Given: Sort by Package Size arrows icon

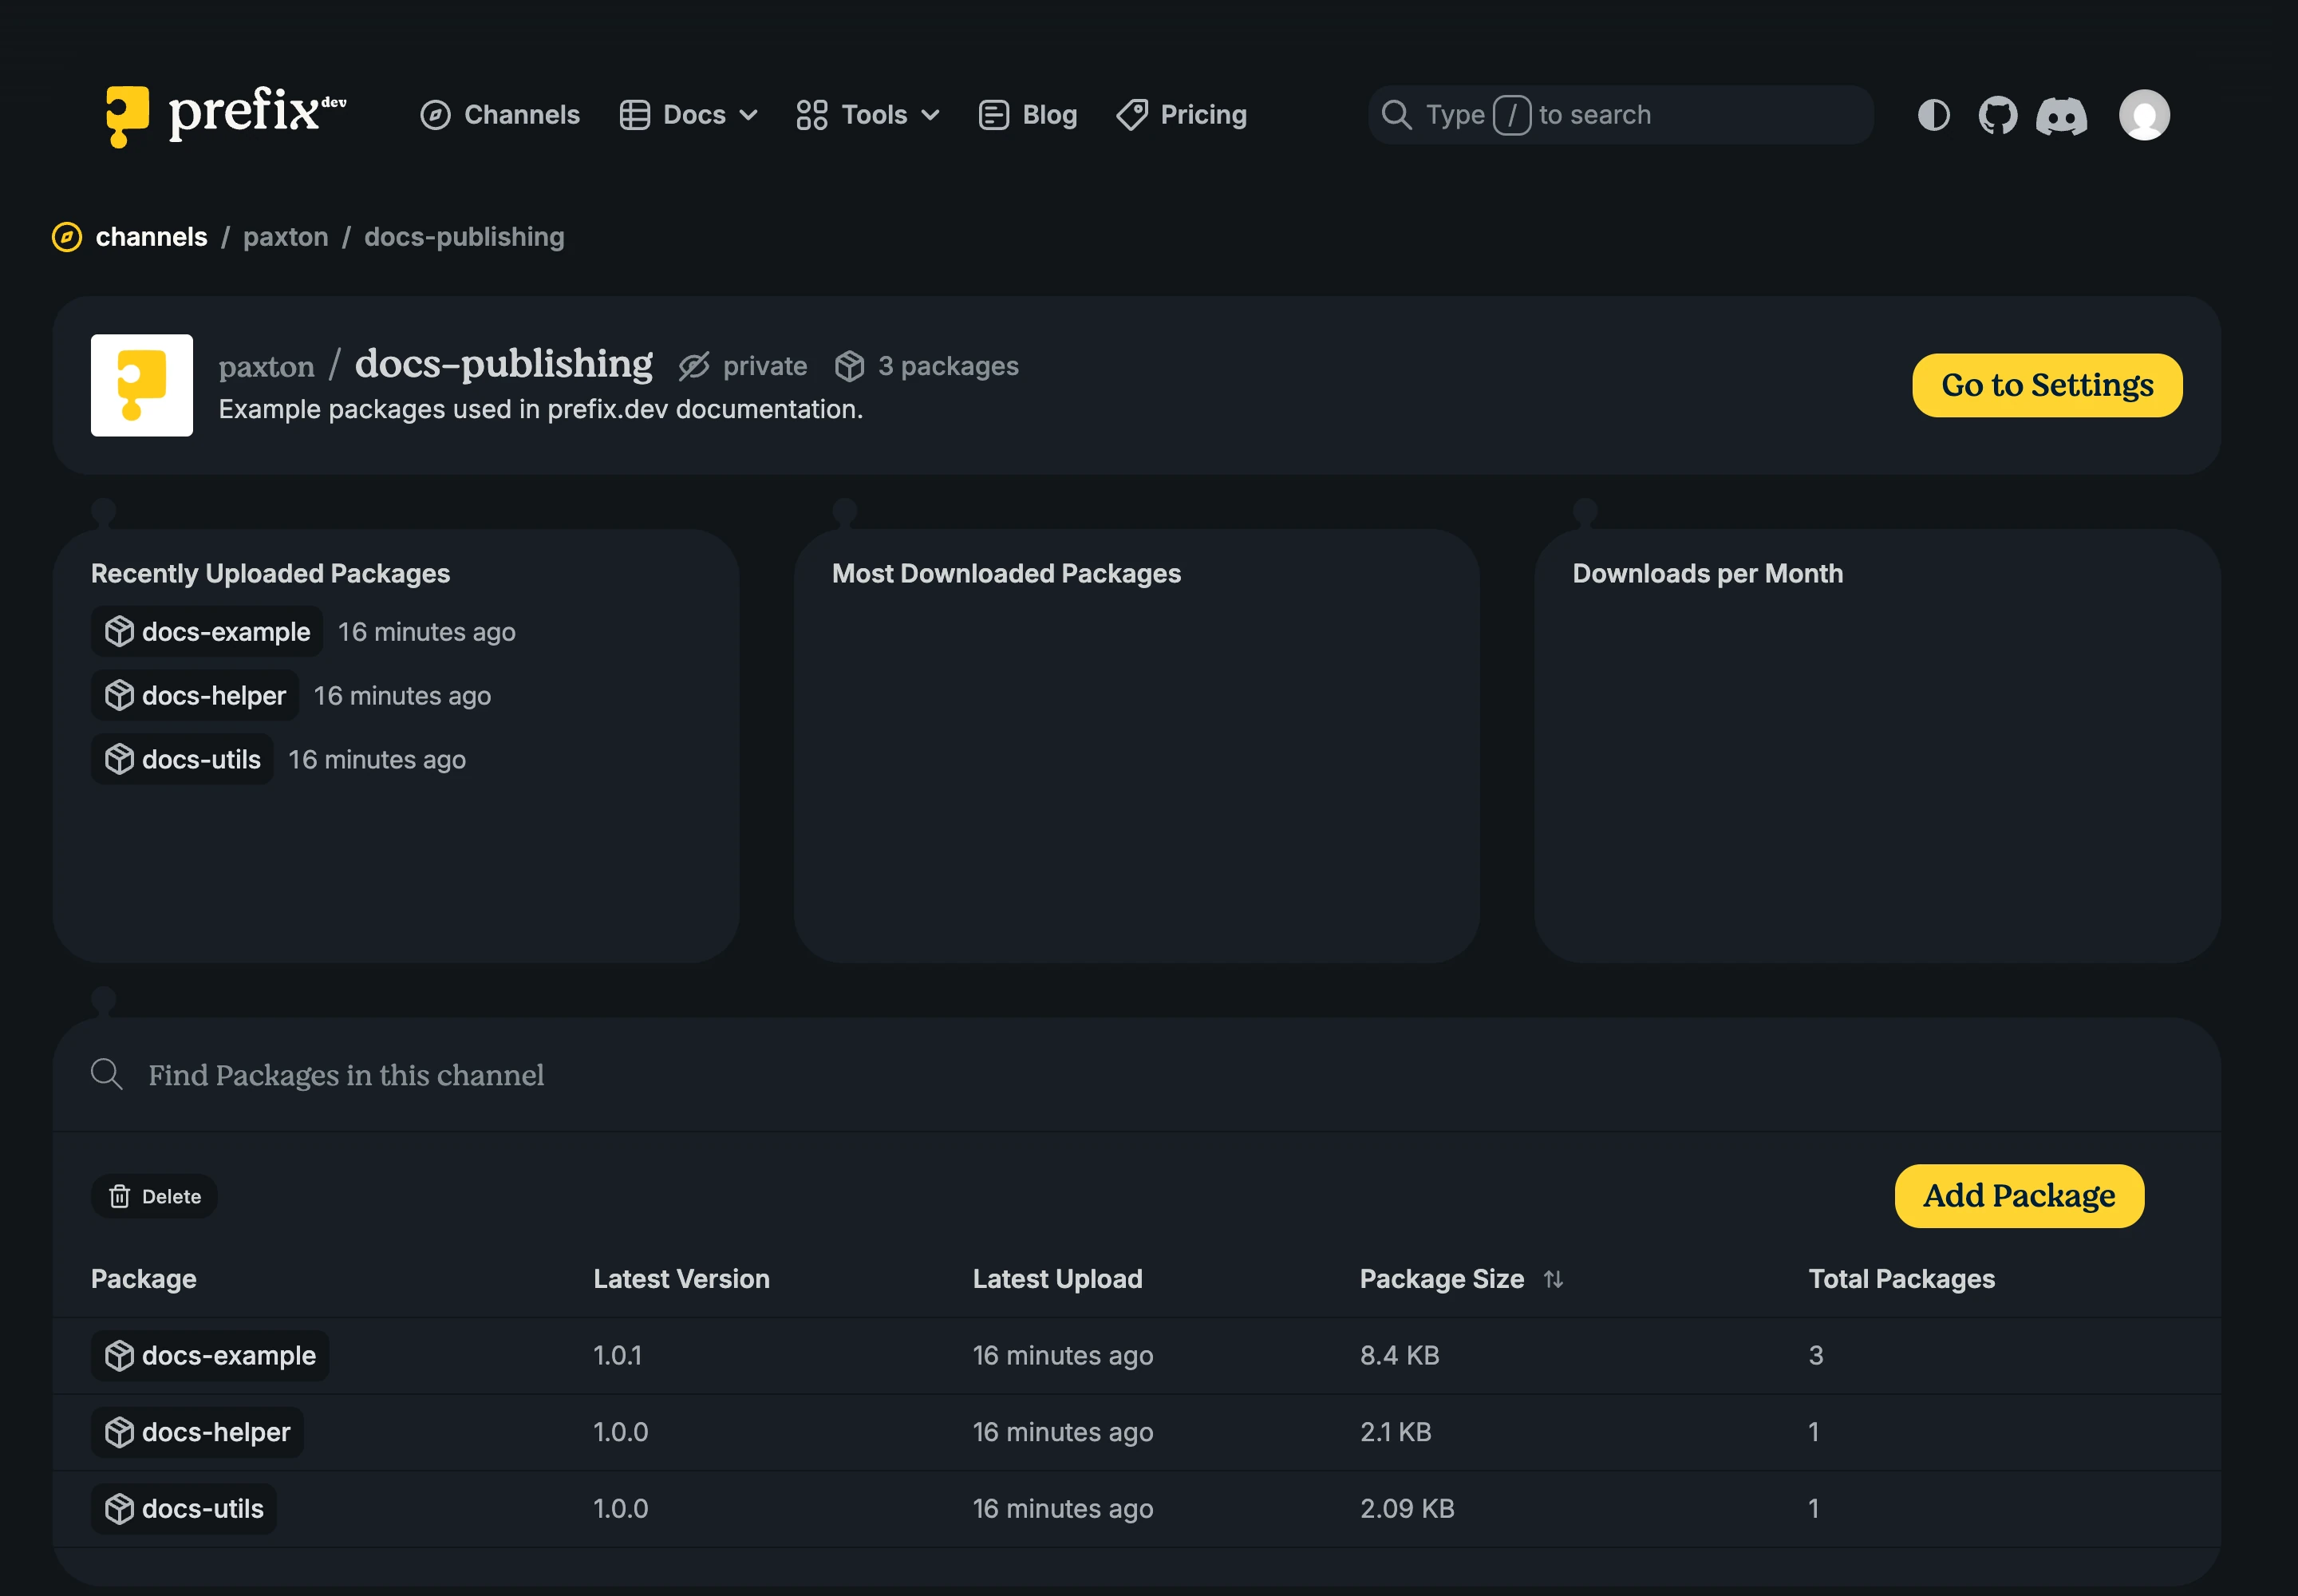Looking at the screenshot, I should coord(1553,1279).
